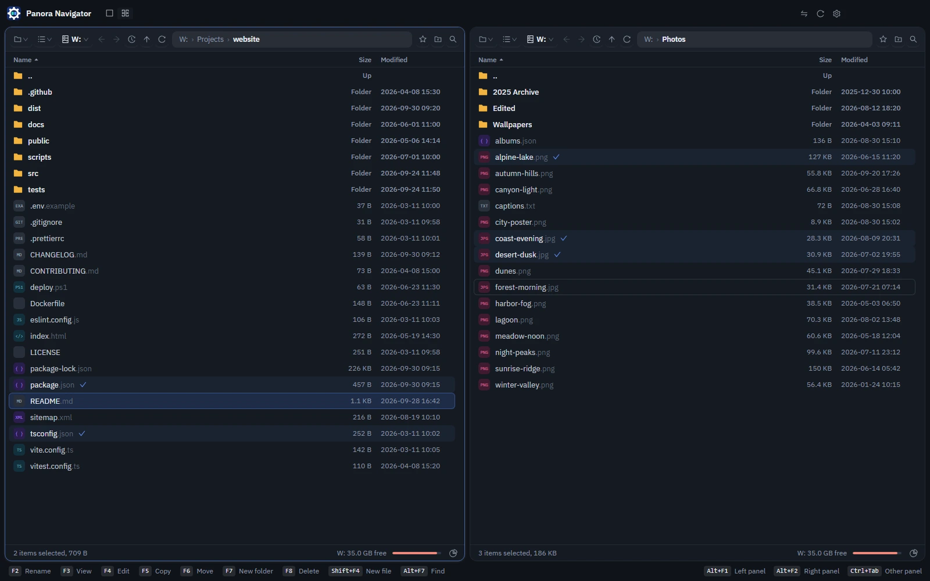Screen dimensions: 930x581
Task: Search in the right Photos panel
Action: (x=913, y=40)
